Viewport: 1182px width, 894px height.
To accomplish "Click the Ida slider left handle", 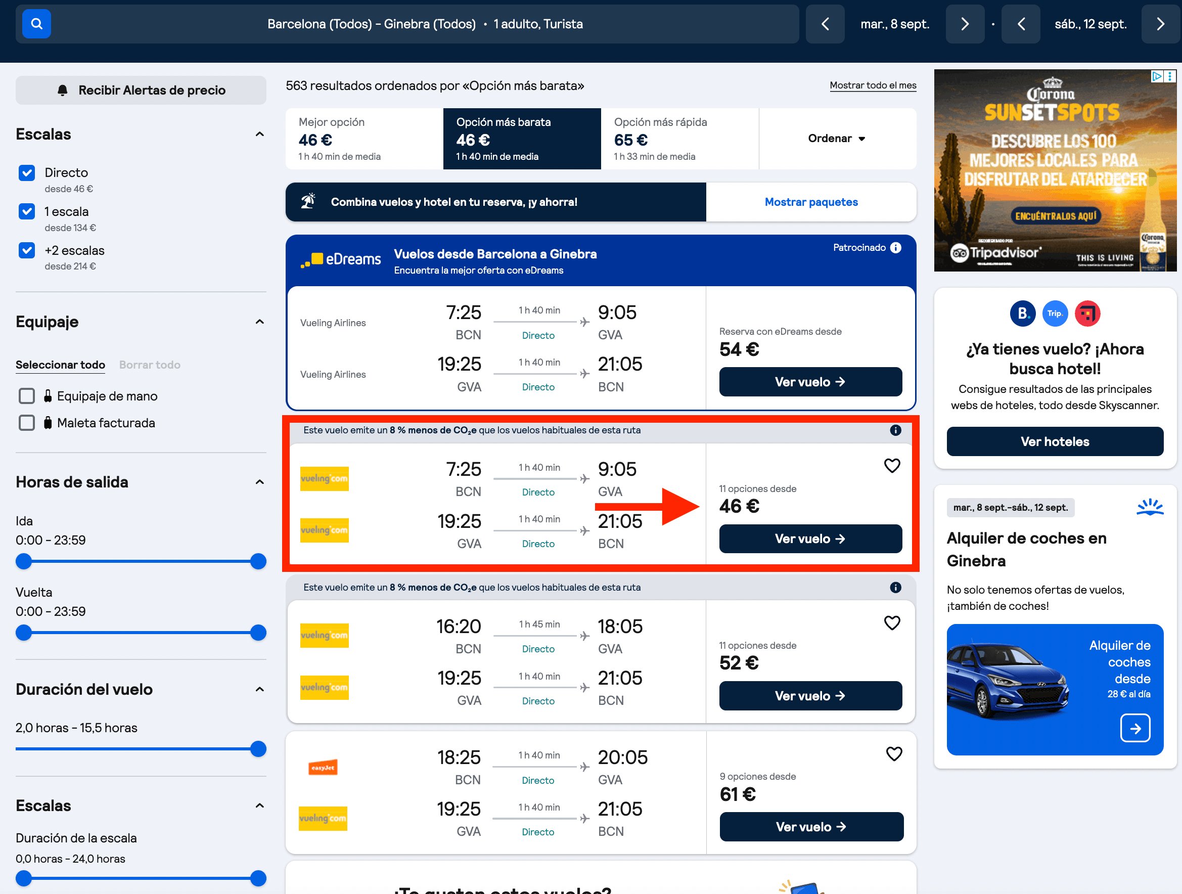I will [x=24, y=561].
